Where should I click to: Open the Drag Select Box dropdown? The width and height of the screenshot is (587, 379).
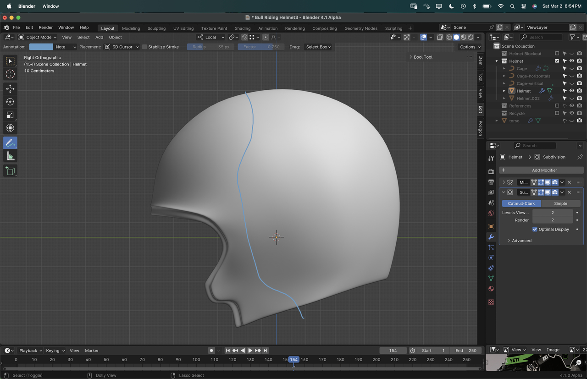(318, 47)
